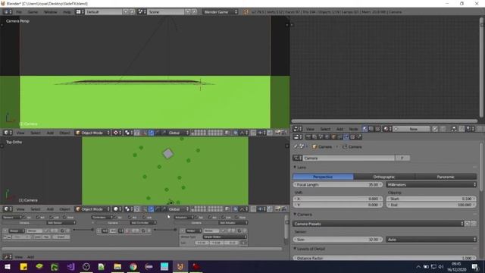Click F fake user button beside Camera name
Viewport: 485px width, 273px height.
(402, 158)
